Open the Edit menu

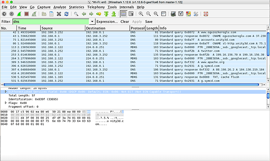click(x=13, y=7)
